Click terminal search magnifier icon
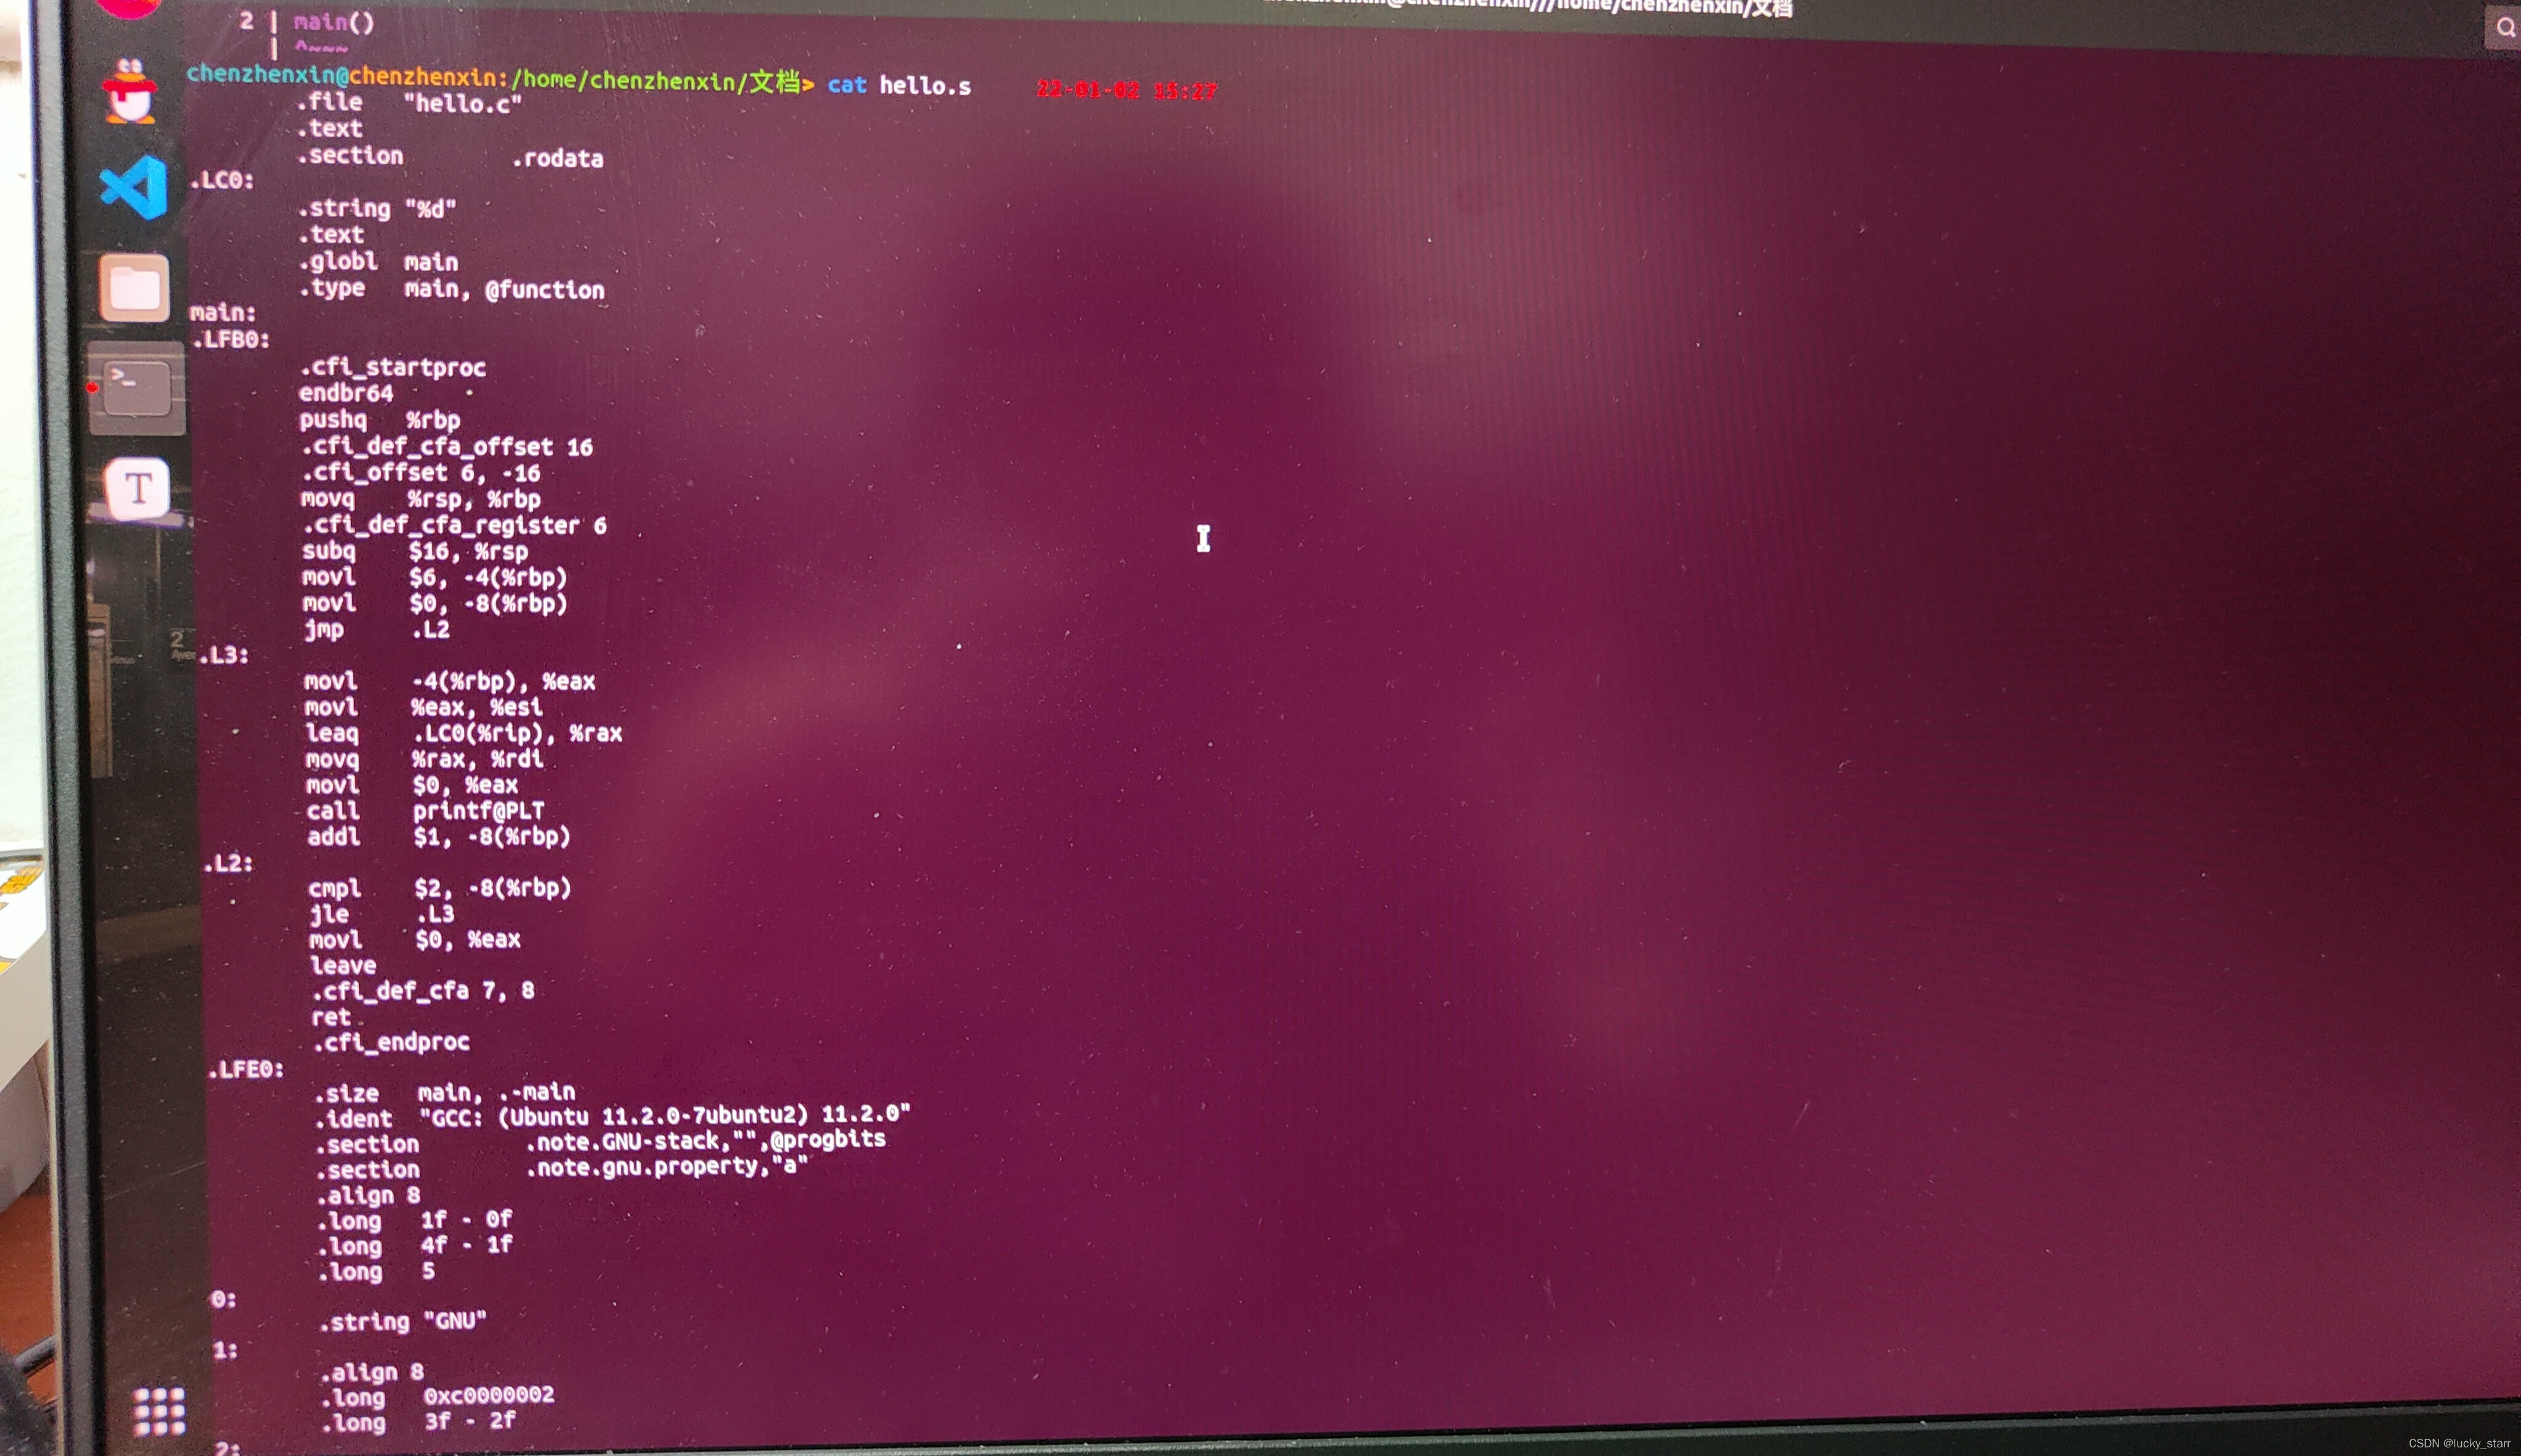This screenshot has height=1456, width=2521. (x=2505, y=27)
